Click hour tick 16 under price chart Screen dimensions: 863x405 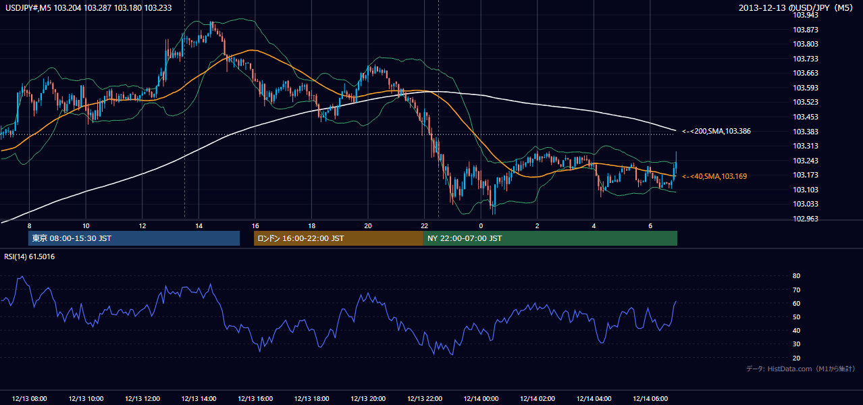point(255,226)
